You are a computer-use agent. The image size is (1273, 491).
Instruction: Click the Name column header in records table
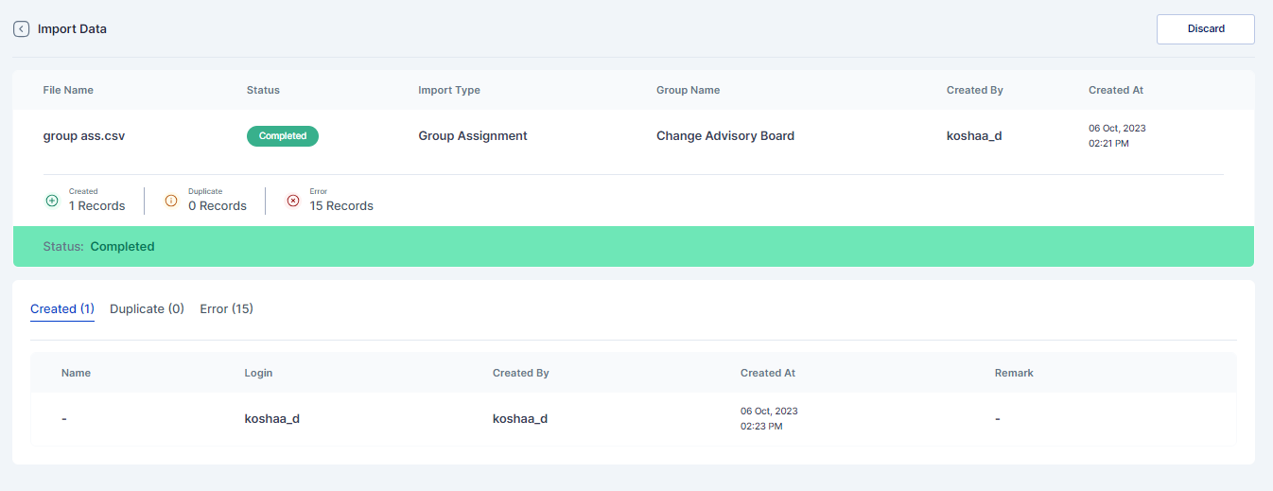[76, 373]
